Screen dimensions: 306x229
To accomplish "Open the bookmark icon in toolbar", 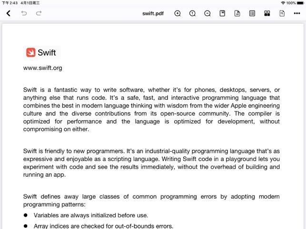I will (x=222, y=13).
